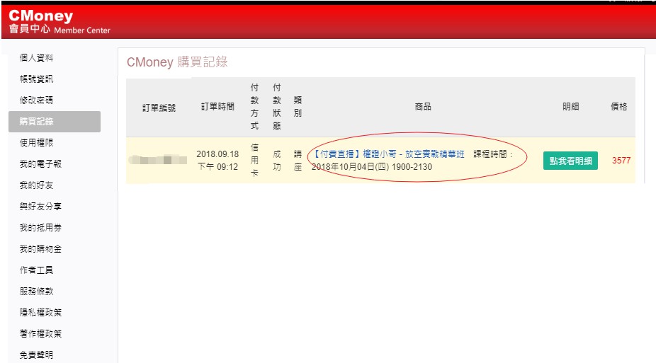This screenshot has width=656, height=363.
Task: Click the blurred order number cell
Action: [158, 160]
